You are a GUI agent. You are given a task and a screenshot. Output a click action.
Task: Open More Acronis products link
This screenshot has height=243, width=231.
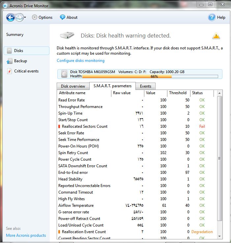[x=26, y=235]
